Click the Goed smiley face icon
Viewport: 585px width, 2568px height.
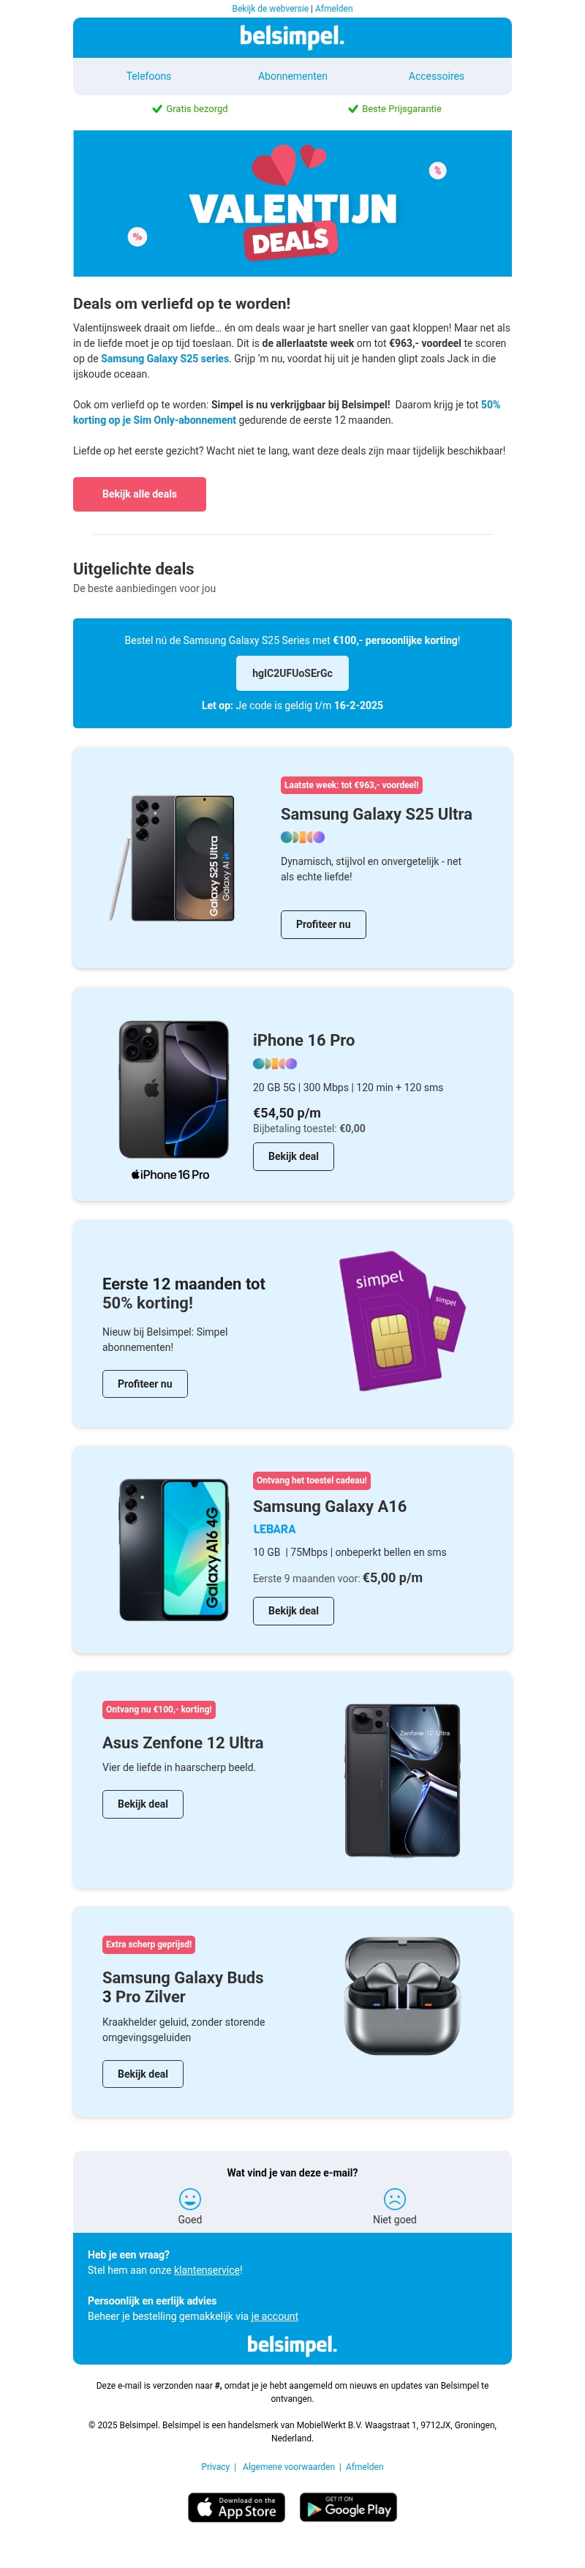coord(189,2198)
